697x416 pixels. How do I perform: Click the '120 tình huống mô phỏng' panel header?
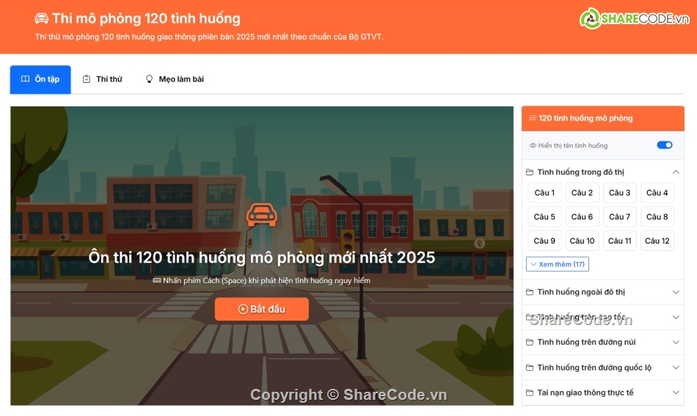603,118
